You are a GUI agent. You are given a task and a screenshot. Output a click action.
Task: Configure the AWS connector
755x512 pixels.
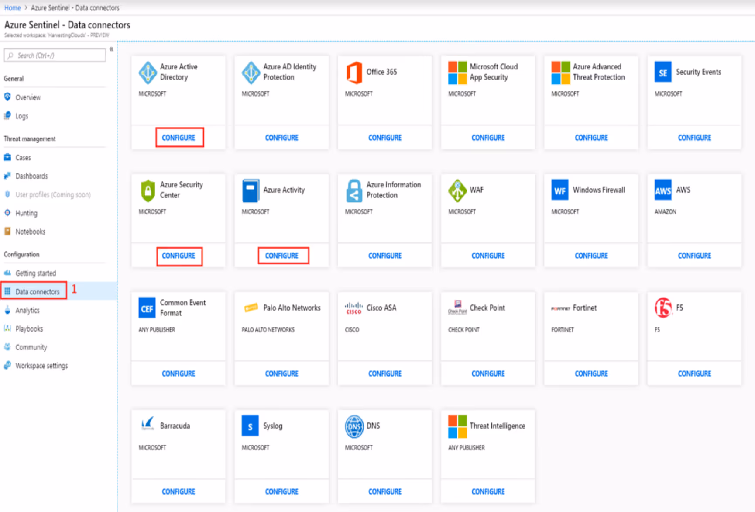click(694, 256)
